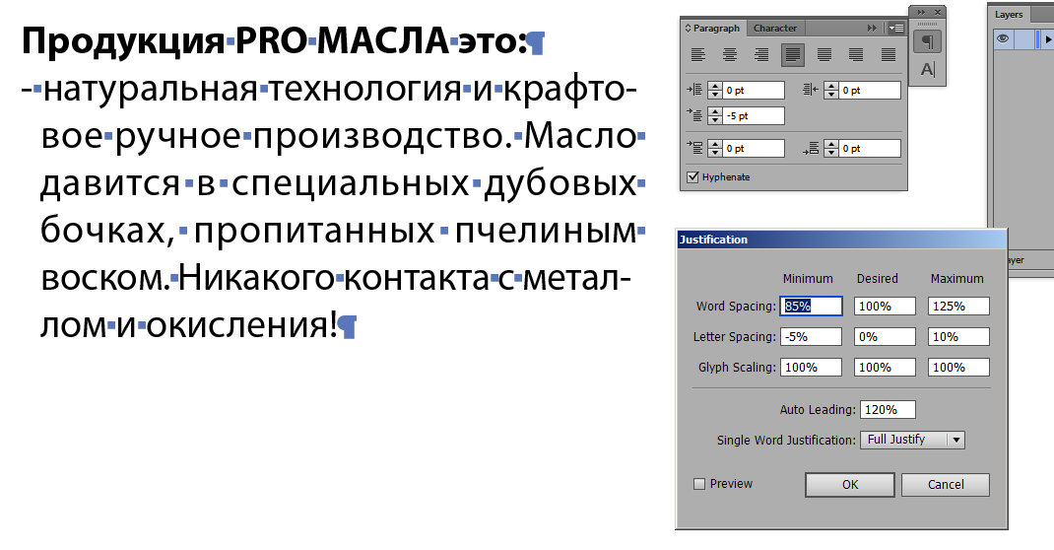Screen dimensions: 1054x550
Task: Select the Paragraph tab
Action: 716,29
